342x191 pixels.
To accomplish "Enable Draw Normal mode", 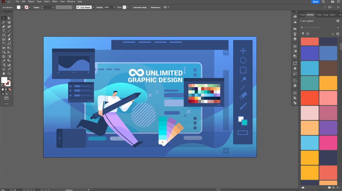I will 3,94.
